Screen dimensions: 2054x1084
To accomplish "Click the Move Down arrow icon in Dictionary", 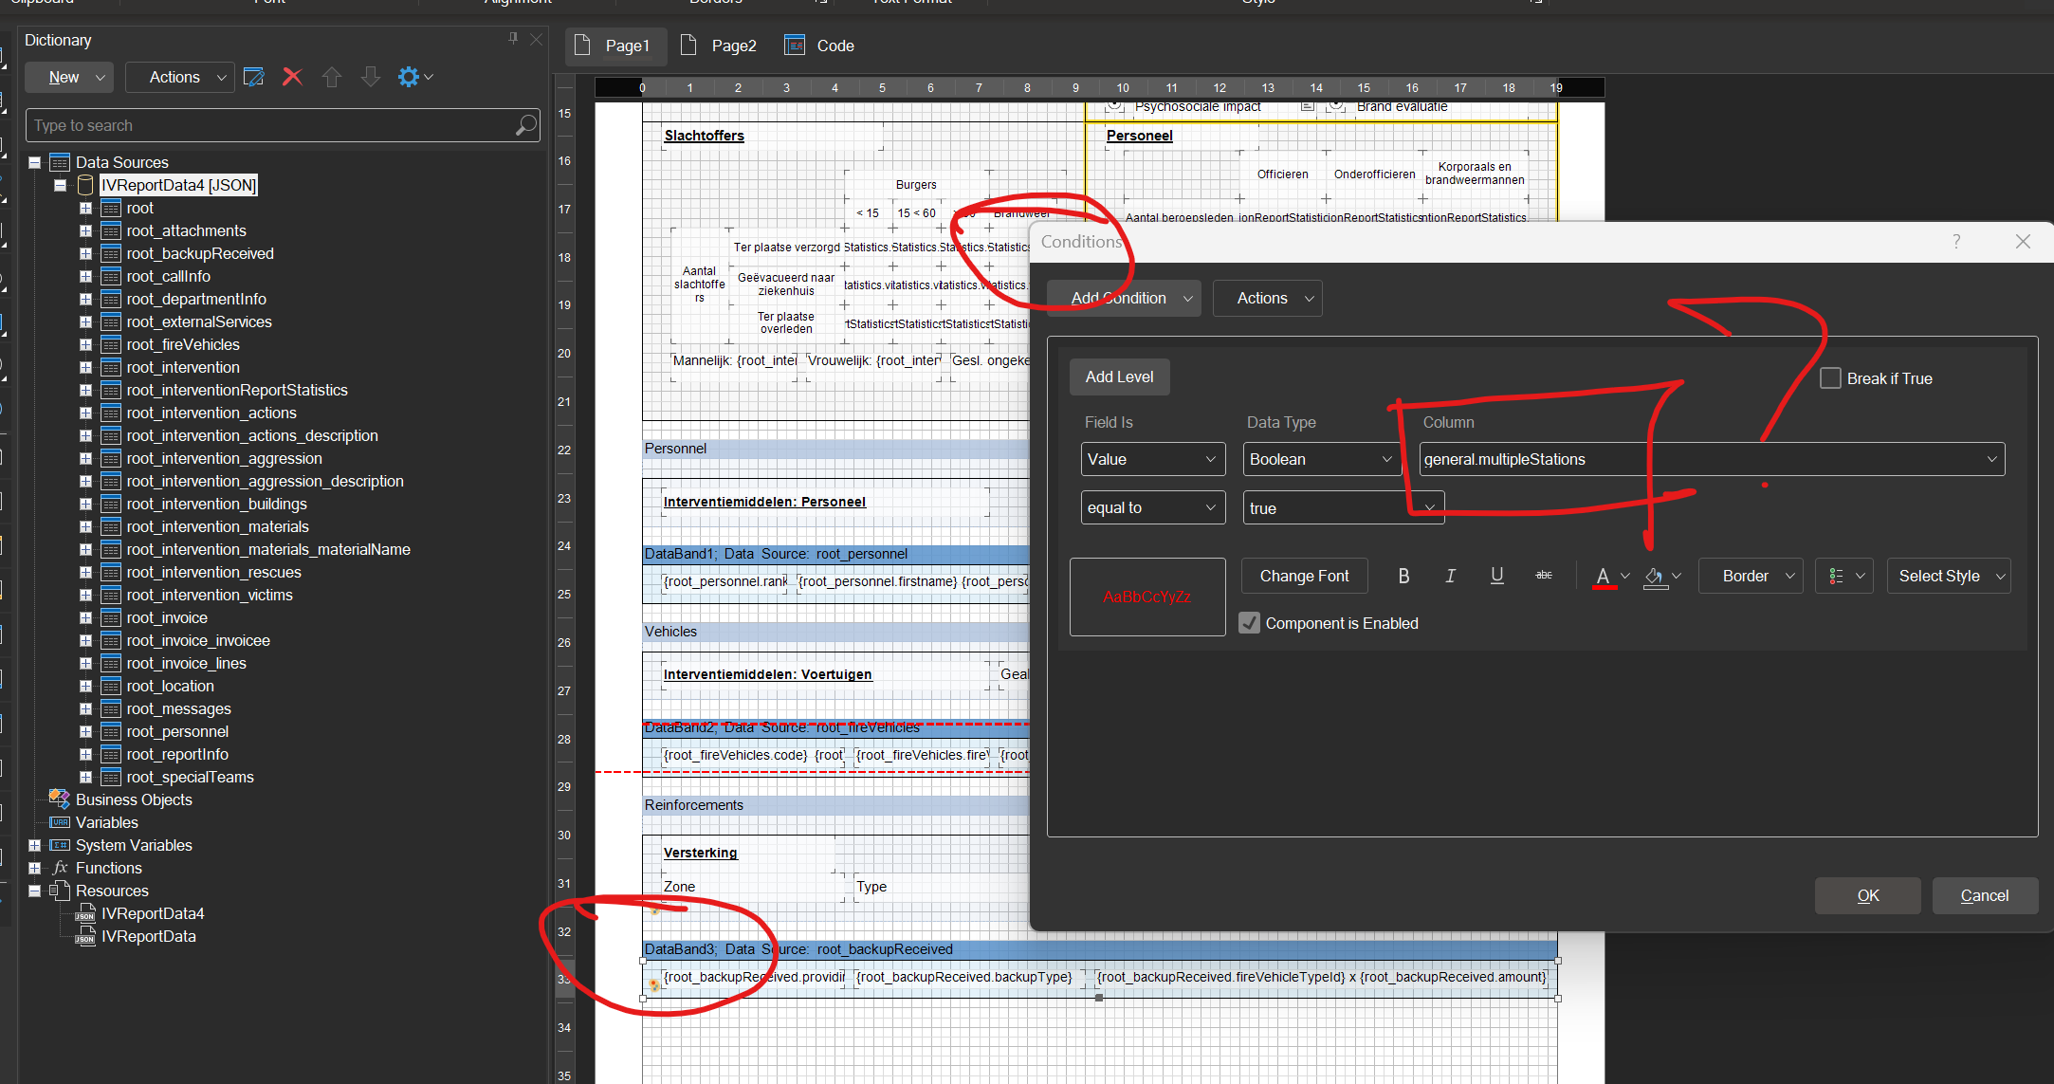I will tap(371, 77).
